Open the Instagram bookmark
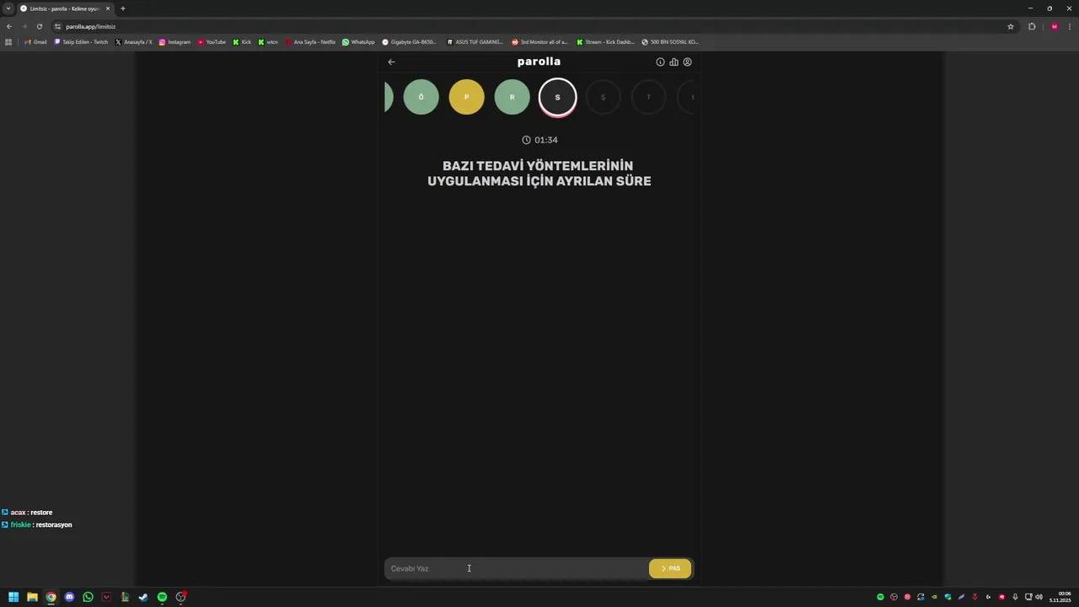Viewport: 1079px width, 607px height. [x=174, y=41]
